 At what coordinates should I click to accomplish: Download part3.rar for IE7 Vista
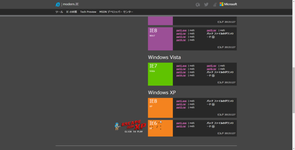click(x=181, y=72)
